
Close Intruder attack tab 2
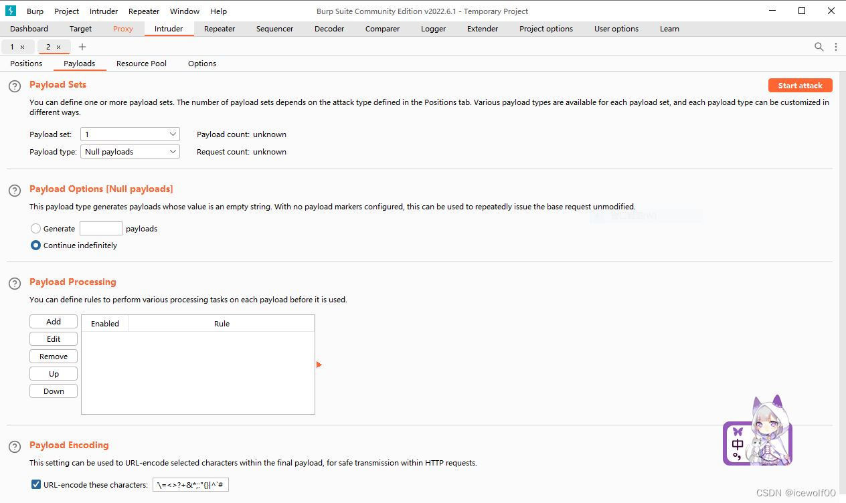[58, 47]
